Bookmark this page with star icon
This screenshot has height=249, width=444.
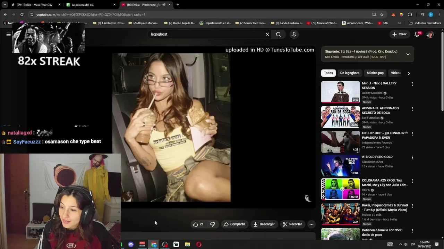click(382, 15)
